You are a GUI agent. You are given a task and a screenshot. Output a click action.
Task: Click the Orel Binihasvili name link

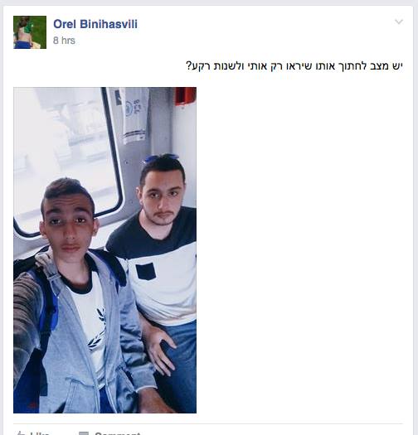95,24
